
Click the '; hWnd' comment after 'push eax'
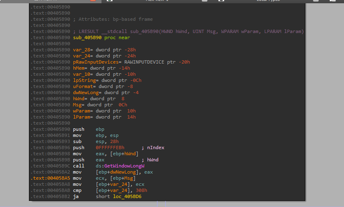(150, 160)
